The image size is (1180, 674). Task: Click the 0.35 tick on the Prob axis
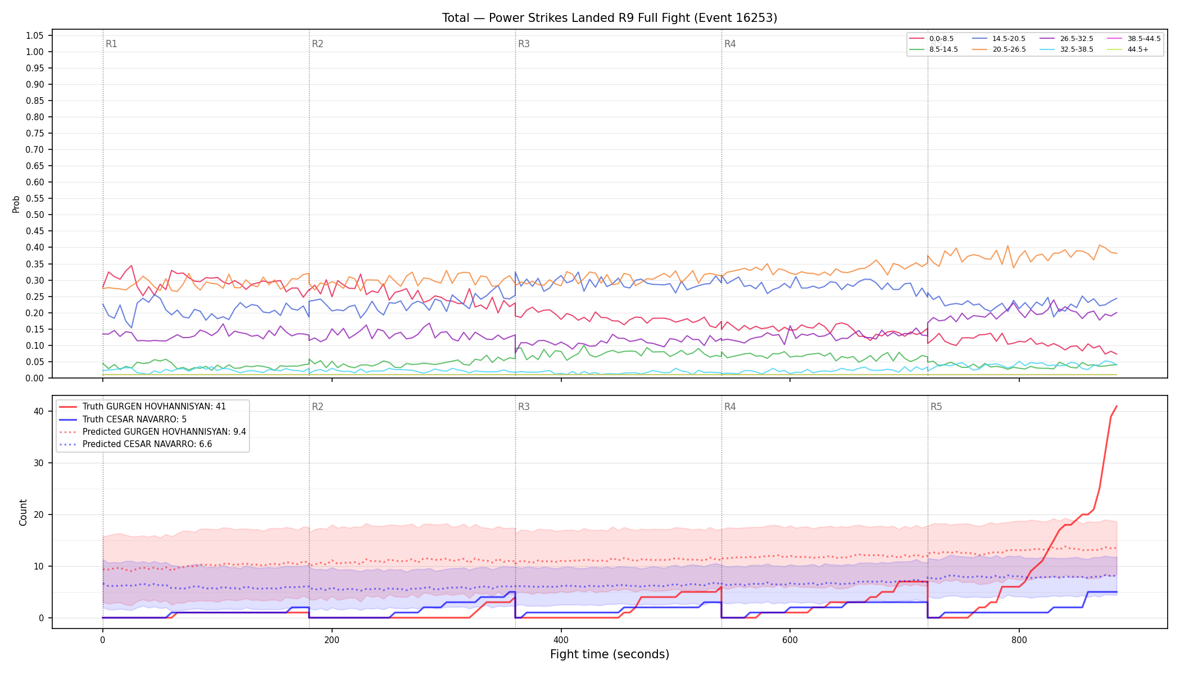click(x=34, y=264)
